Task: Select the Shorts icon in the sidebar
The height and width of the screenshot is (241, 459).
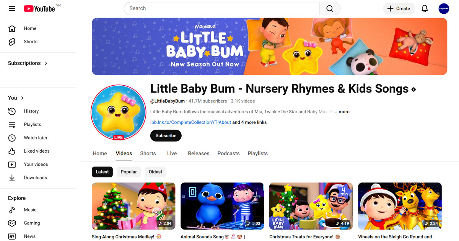Action: (x=11, y=41)
